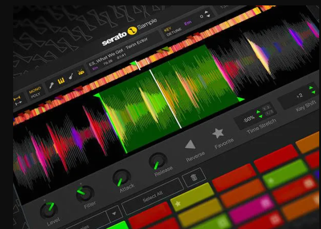The height and width of the screenshot is (229, 321).
Task: Click the Select All button
Action: (x=152, y=196)
